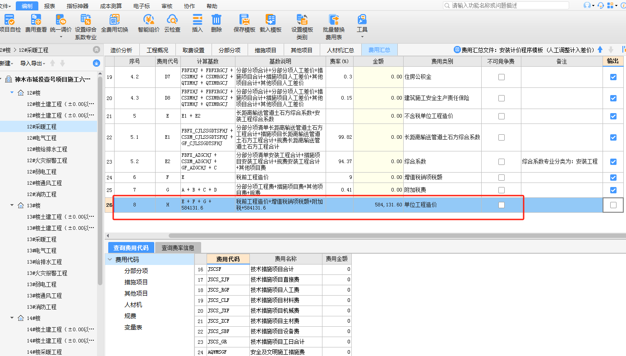Collapse the 13#楼 tree node
Image resolution: width=626 pixels, height=356 pixels.
pos(13,205)
